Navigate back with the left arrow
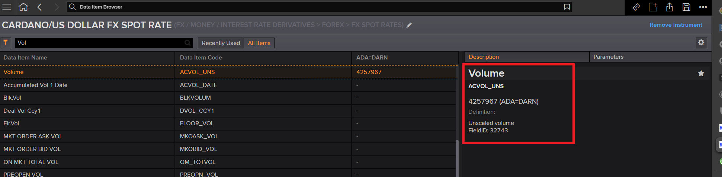722x177 pixels. click(x=40, y=7)
